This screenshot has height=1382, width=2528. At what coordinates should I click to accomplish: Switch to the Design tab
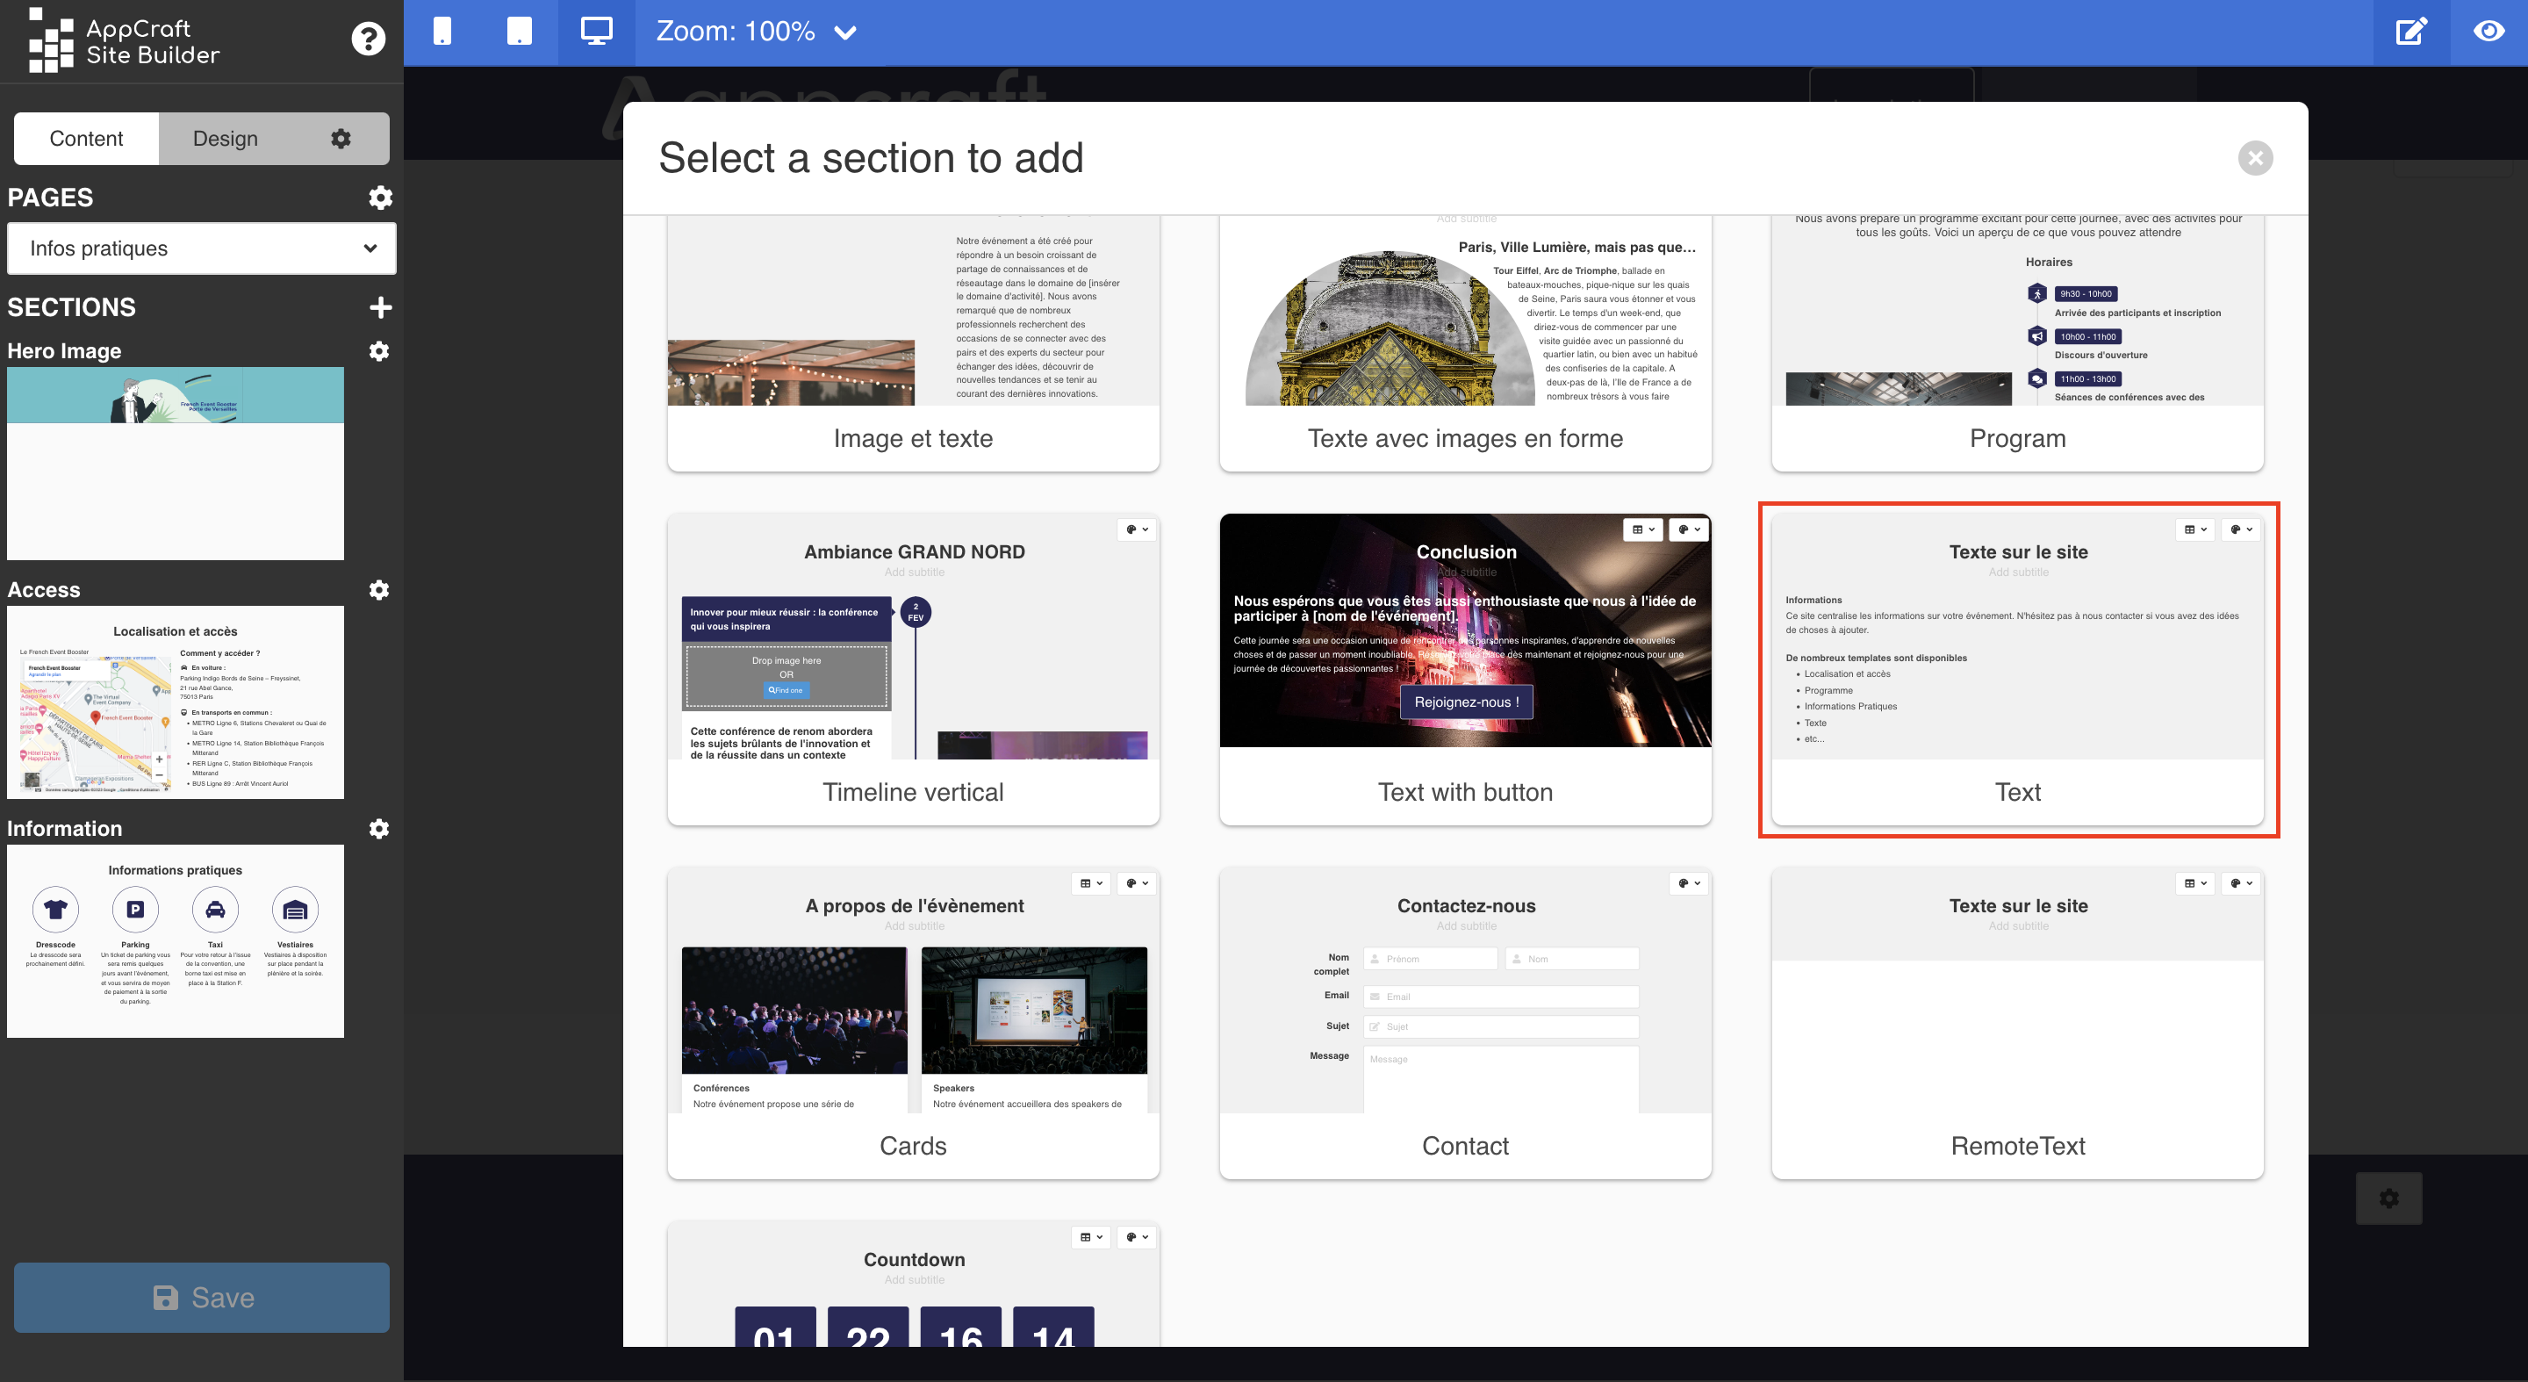pos(226,139)
